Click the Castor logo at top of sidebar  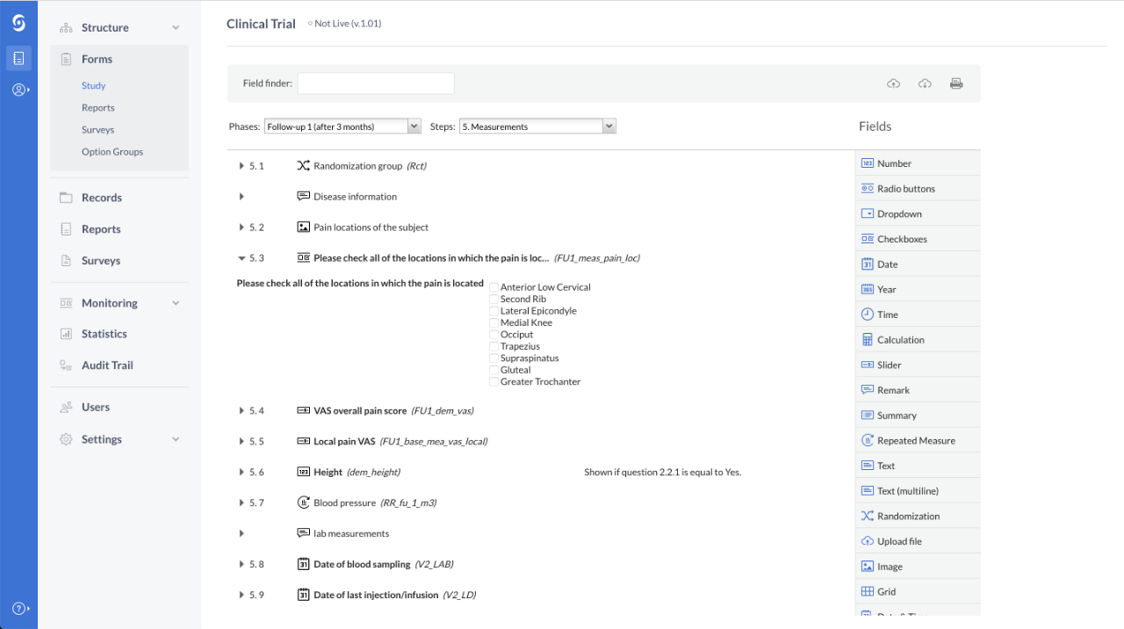pos(19,22)
